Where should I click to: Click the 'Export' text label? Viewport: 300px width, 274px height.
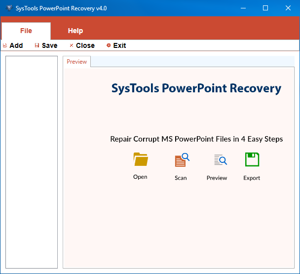click(x=252, y=178)
